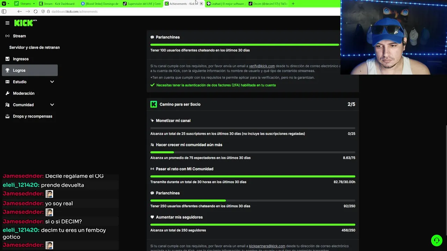Click the Kick logo
Screen dimensions: 447x251
pyautogui.click(x=25, y=23)
